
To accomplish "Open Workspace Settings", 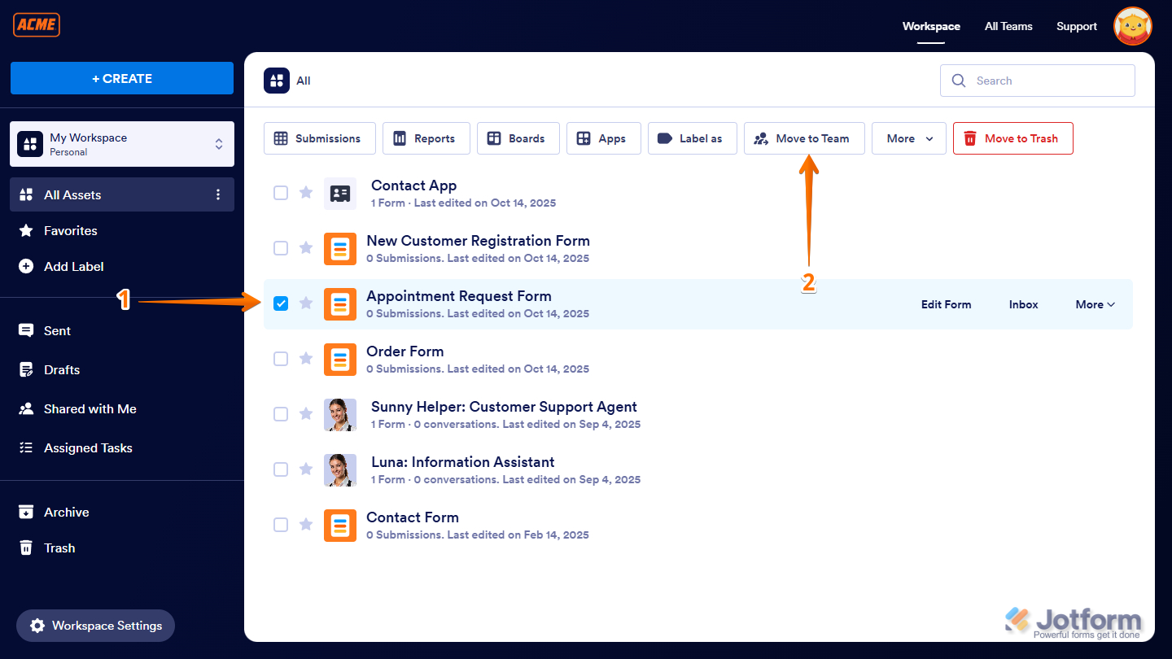I will 95,626.
